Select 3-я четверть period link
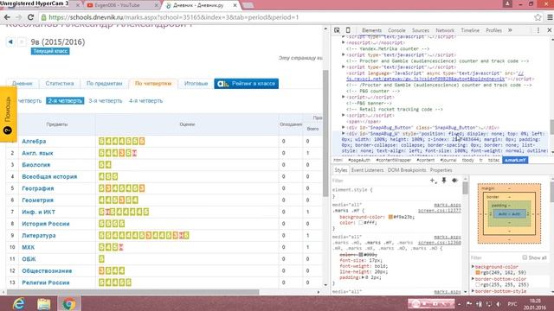Viewport: 554px width, 311px height. (106, 101)
